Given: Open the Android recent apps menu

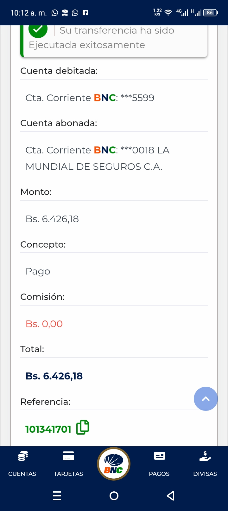Looking at the screenshot, I should tap(57, 495).
